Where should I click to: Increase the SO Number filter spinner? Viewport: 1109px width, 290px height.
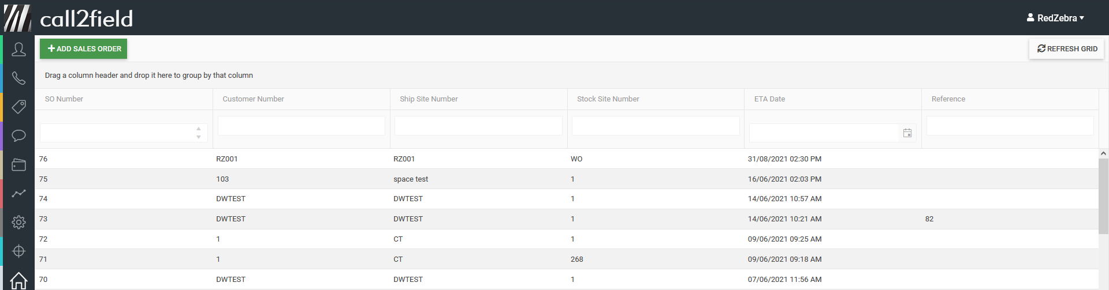(x=199, y=129)
